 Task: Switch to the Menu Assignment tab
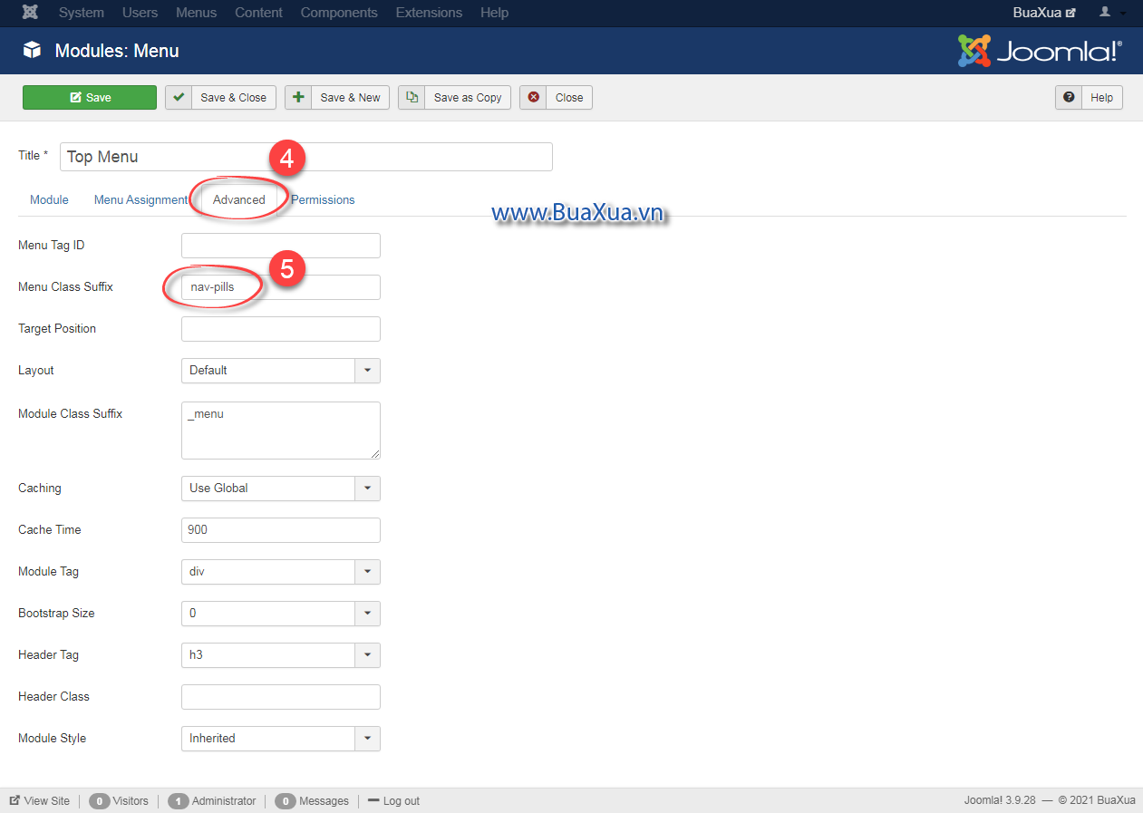pyautogui.click(x=140, y=199)
